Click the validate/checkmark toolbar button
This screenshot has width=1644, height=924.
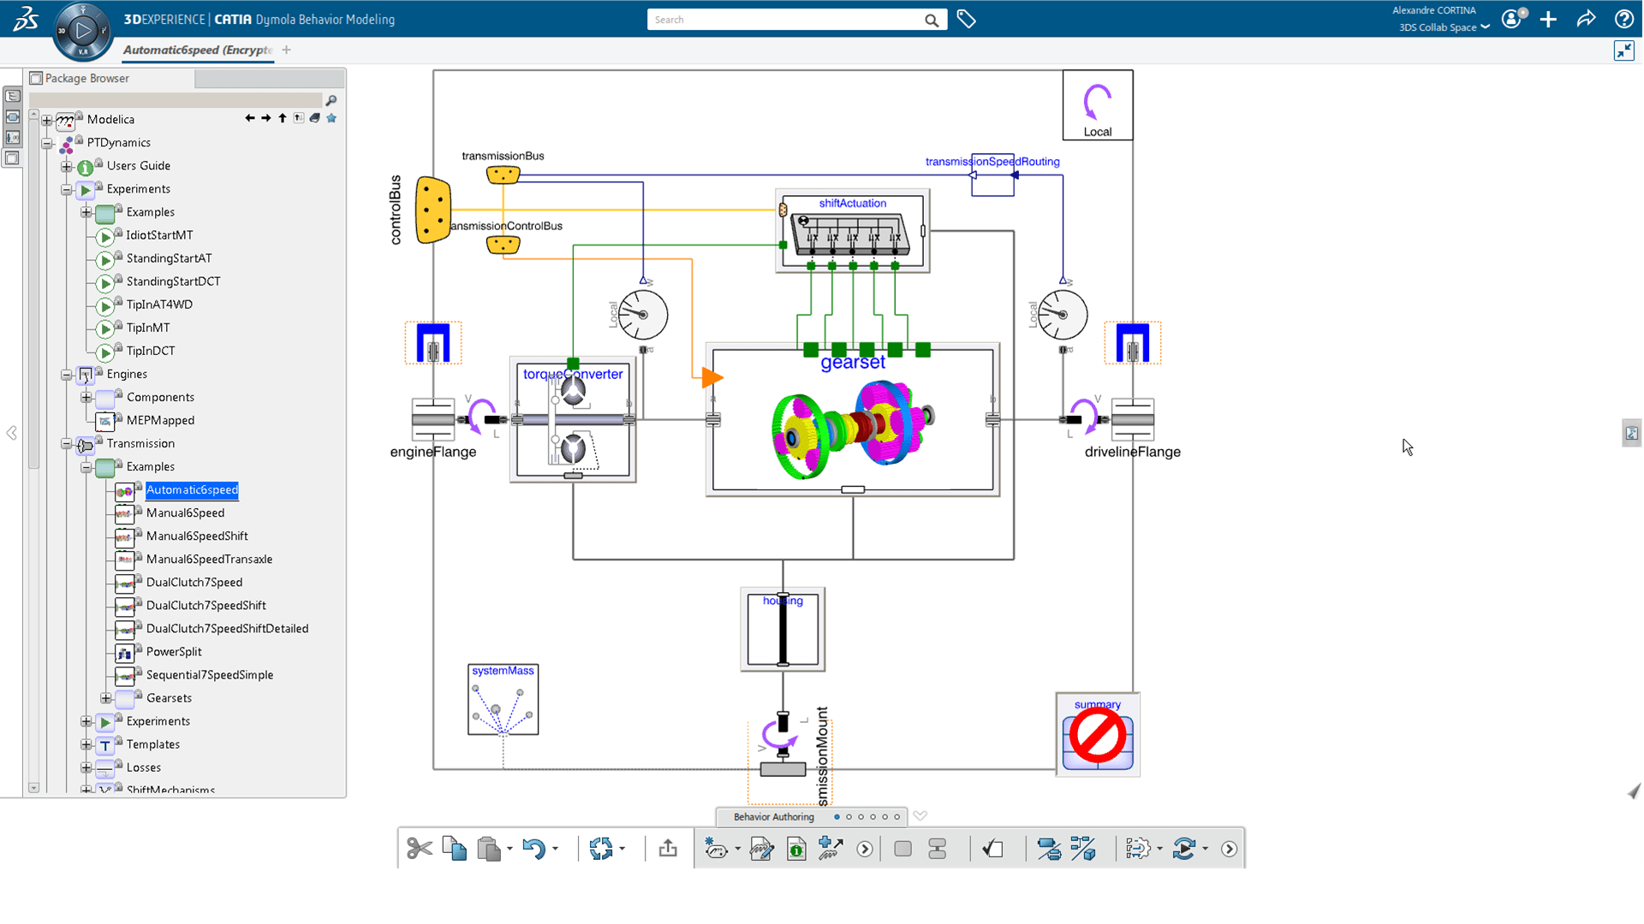pos(992,849)
